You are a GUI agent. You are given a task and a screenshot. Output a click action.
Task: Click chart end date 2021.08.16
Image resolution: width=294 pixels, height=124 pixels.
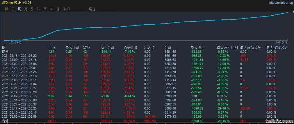(281, 43)
